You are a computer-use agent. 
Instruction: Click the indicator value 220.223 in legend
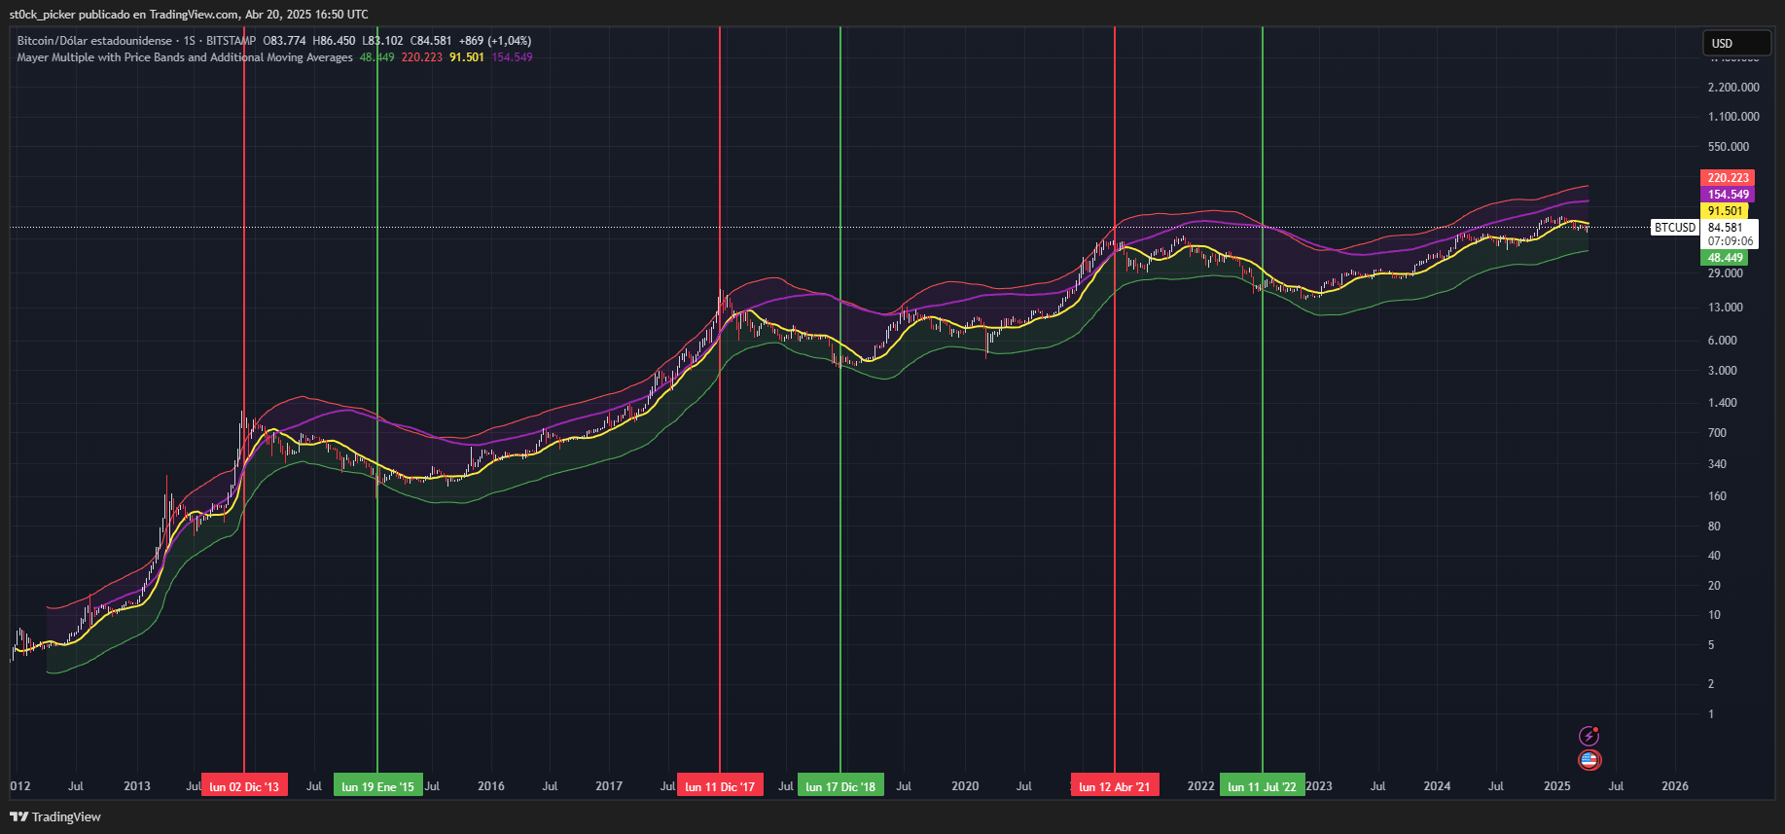point(422,57)
